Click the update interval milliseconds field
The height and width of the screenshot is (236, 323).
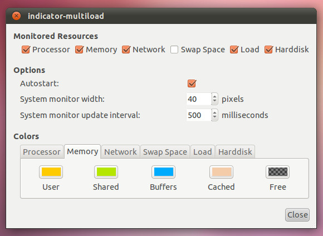(199, 115)
